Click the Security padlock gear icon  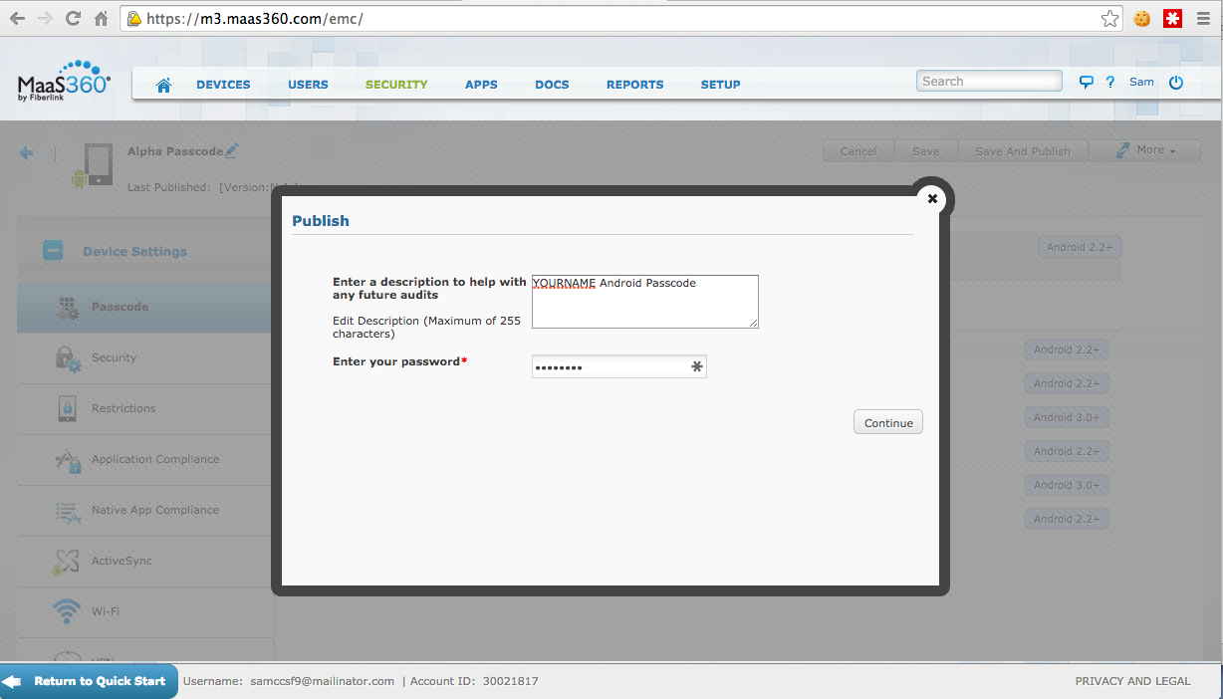(x=68, y=358)
